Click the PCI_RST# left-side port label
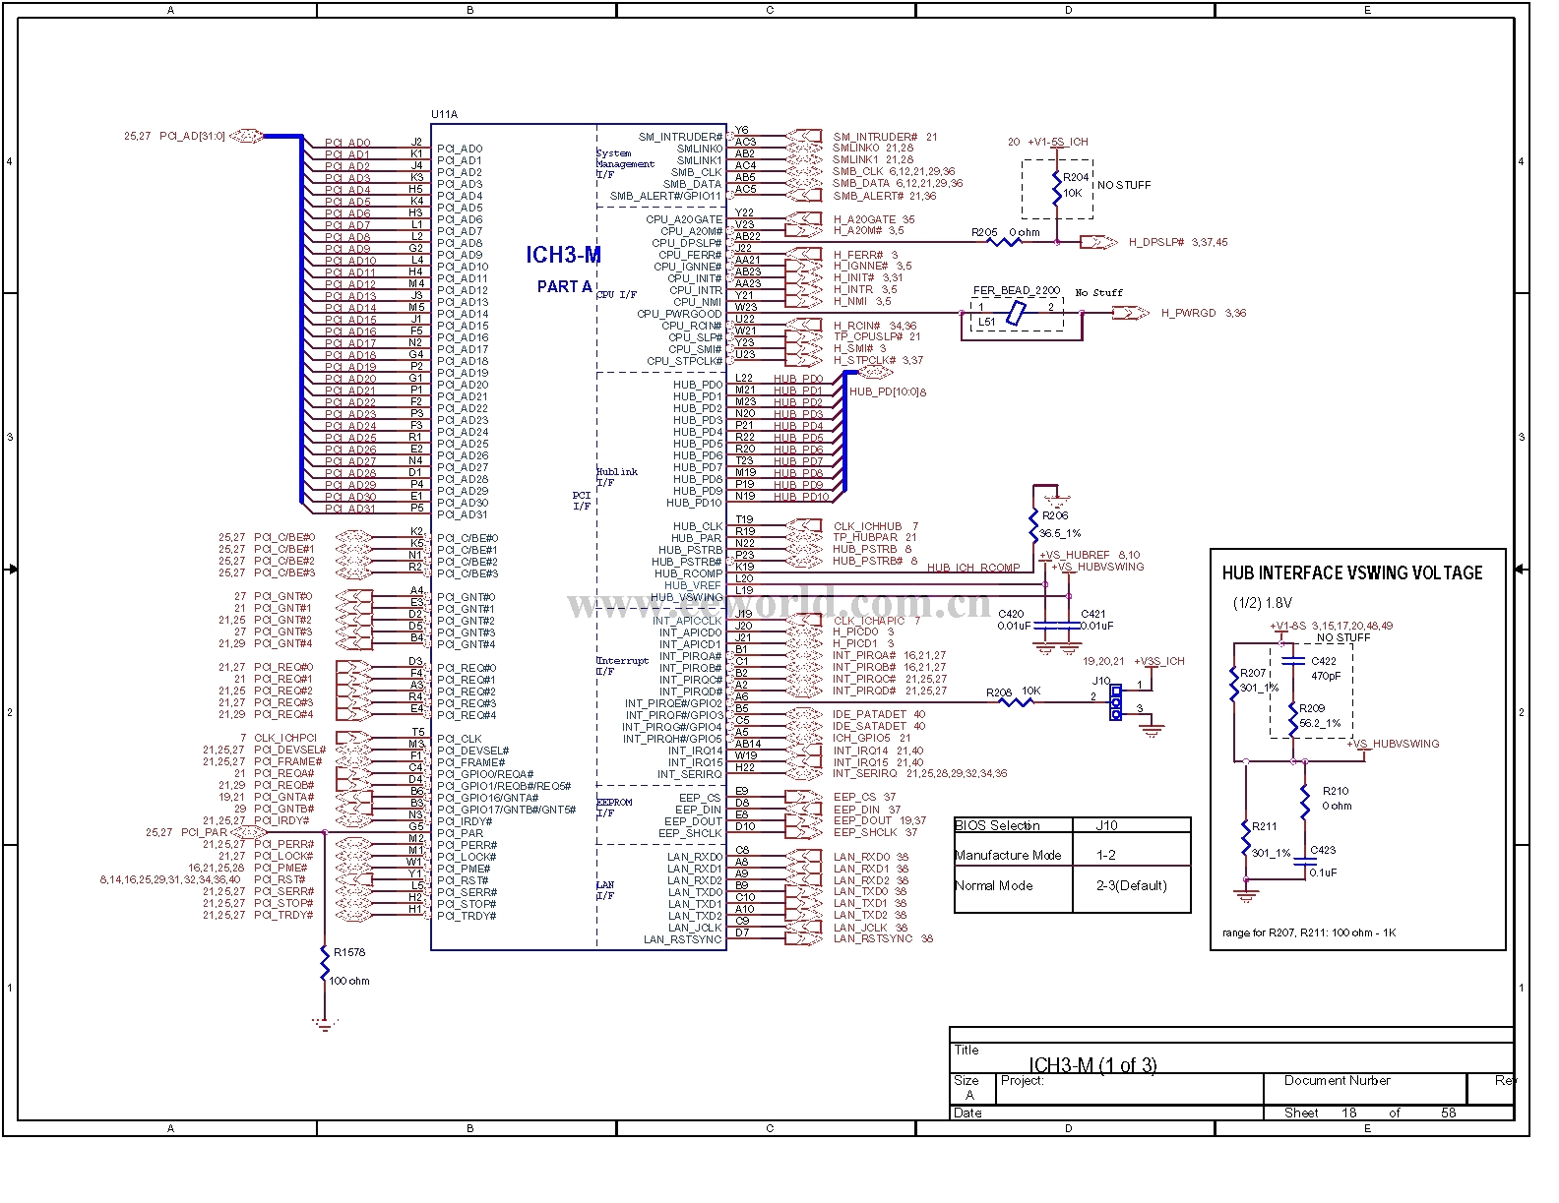Screen dimensions: 1559x1203 pos(280,879)
